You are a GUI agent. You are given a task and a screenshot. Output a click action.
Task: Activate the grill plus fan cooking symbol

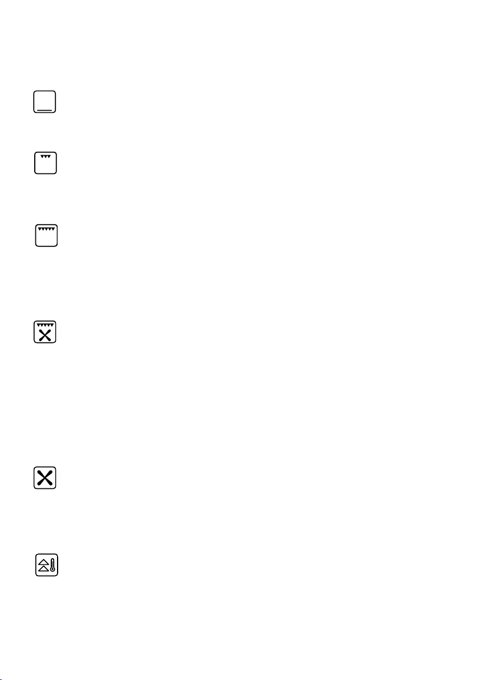(x=45, y=332)
